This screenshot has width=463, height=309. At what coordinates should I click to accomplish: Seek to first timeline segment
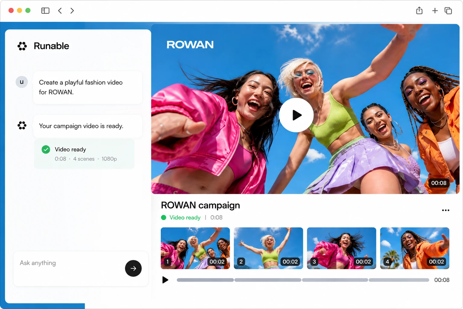[205, 280]
